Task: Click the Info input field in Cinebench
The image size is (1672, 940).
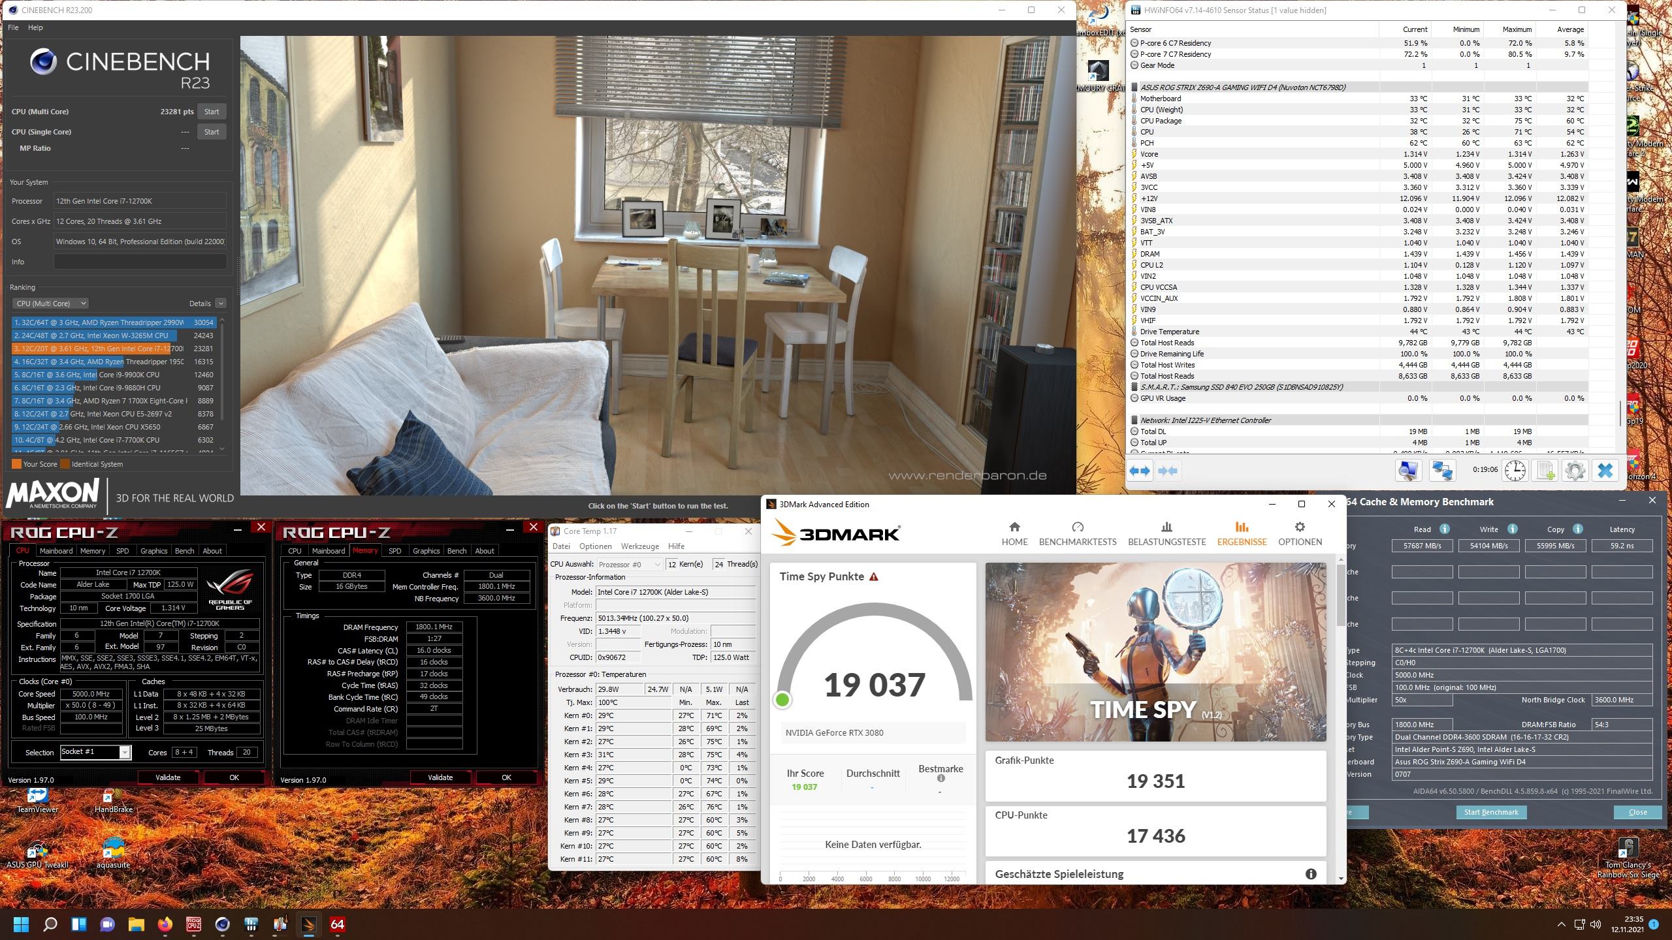Action: (x=140, y=262)
